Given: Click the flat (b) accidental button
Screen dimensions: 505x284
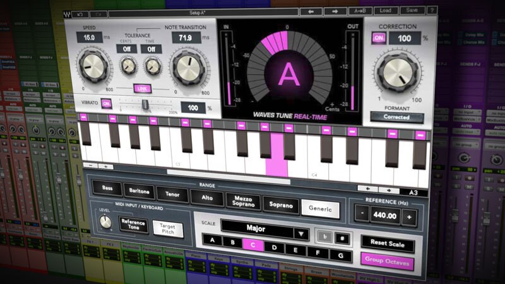Looking at the screenshot, I should [x=324, y=237].
